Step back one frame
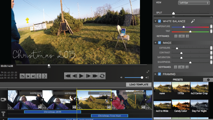This screenshot has width=213, height=120. (75, 76)
